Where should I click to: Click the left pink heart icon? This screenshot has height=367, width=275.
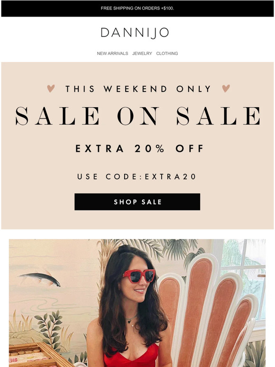click(51, 89)
